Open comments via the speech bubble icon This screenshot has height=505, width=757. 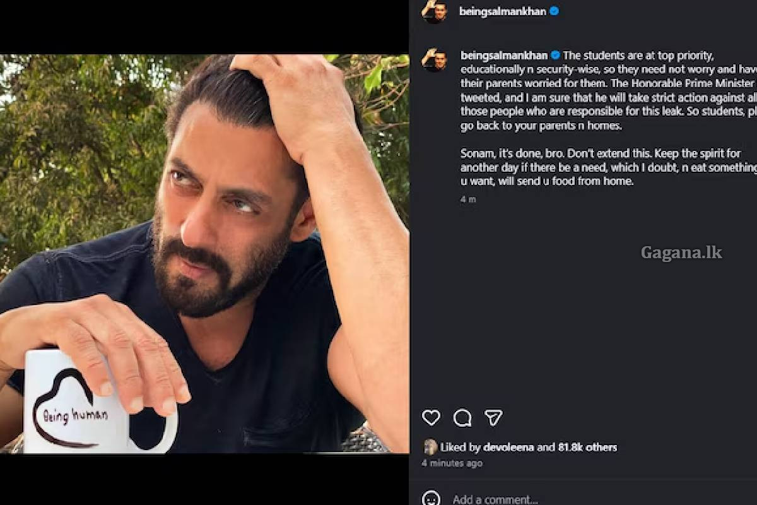click(x=462, y=418)
